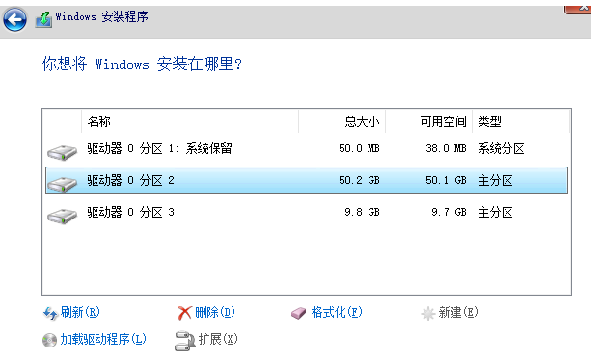Click the blue back arrow button
This screenshot has height=360, width=602.
click(x=15, y=19)
